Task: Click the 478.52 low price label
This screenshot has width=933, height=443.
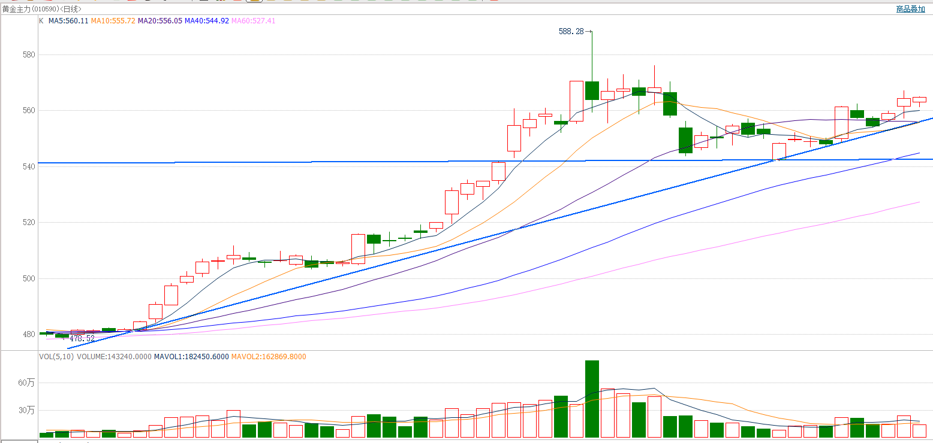Action: coord(82,338)
